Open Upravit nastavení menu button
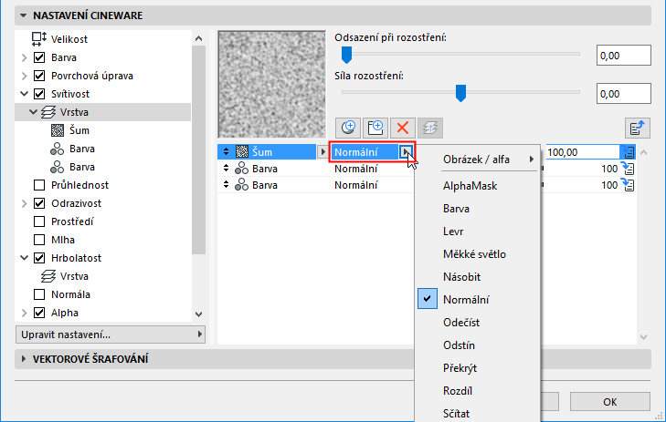Screen dimensions: 666x422 [x=111, y=335]
